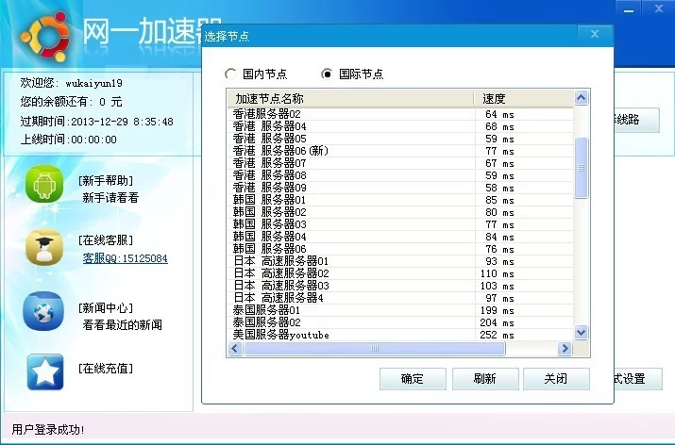Select the 泰国服务器01 row
The height and width of the screenshot is (445, 675).
[x=400, y=310]
